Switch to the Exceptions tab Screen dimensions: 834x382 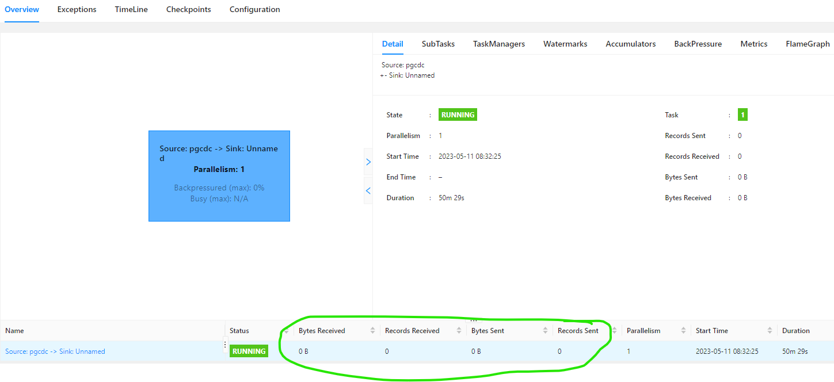tap(77, 10)
